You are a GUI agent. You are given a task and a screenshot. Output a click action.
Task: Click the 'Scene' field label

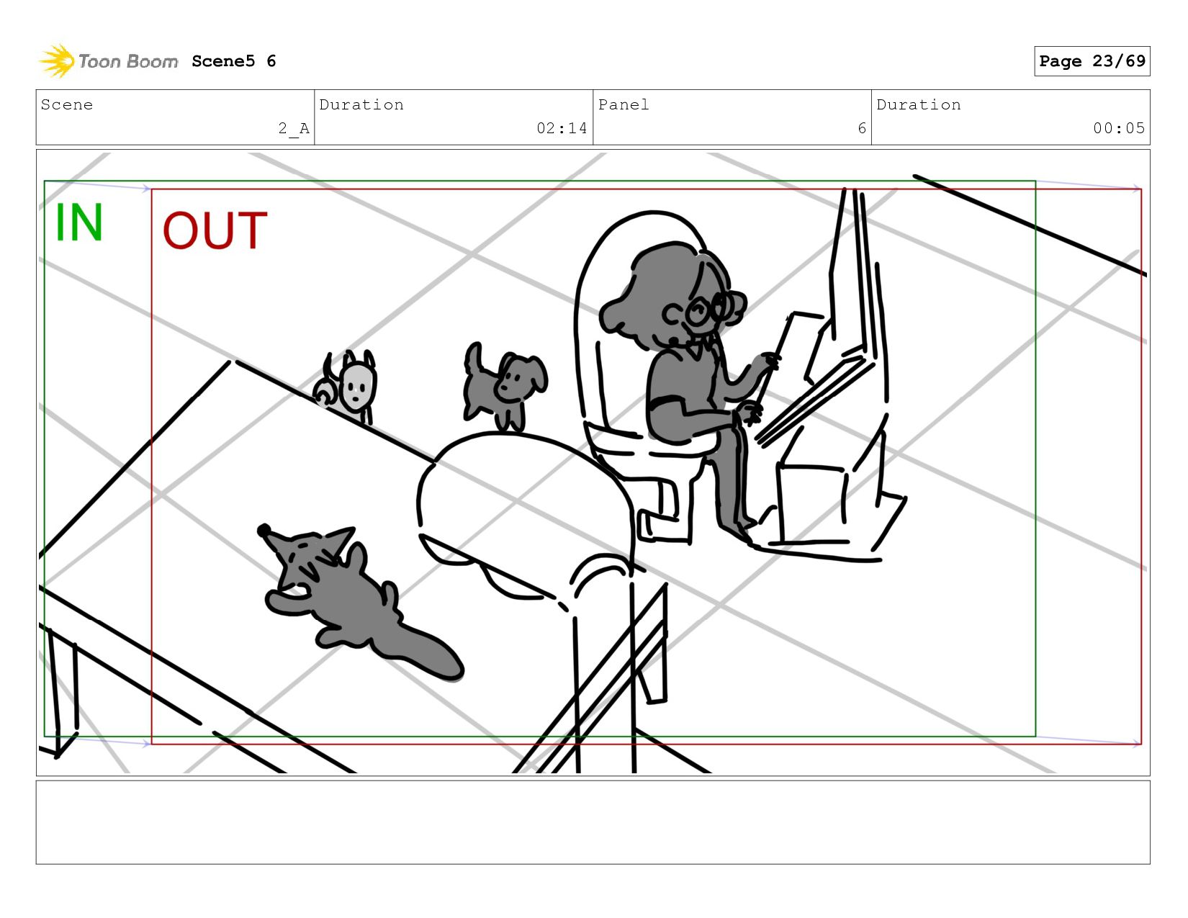click(67, 105)
